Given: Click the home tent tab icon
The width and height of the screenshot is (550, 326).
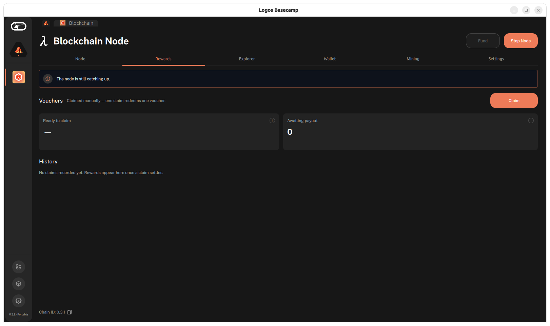Looking at the screenshot, I should coord(46,23).
